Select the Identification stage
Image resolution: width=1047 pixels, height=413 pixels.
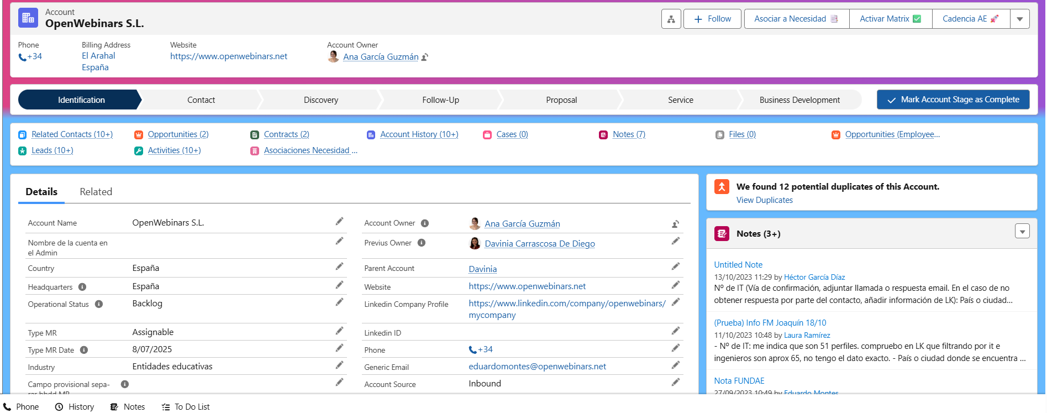(81, 100)
